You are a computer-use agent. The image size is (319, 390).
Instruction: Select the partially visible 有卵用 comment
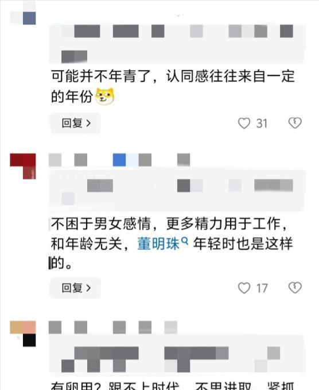[x=173, y=385]
